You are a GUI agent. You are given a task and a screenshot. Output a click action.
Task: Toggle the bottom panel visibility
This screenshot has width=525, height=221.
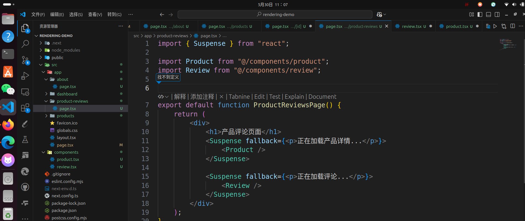click(x=489, y=15)
